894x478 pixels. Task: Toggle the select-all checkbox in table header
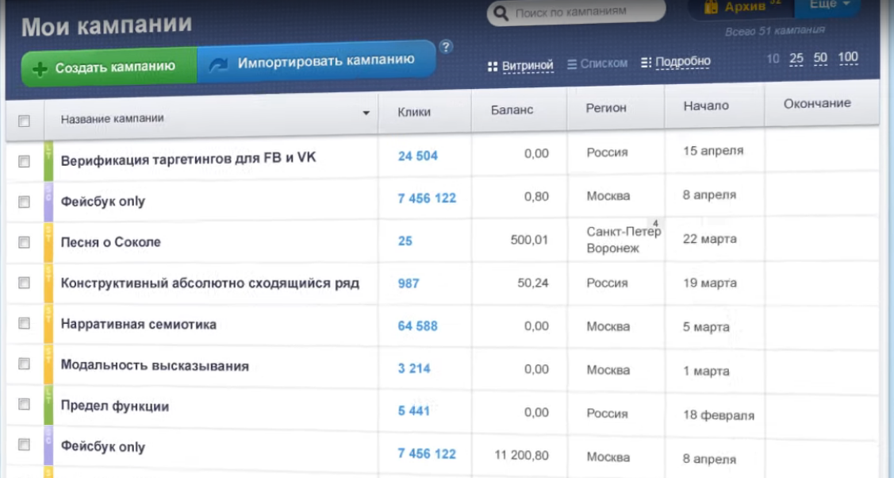[24, 121]
